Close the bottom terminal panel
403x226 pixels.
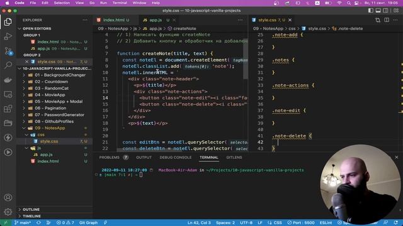[x=396, y=158]
